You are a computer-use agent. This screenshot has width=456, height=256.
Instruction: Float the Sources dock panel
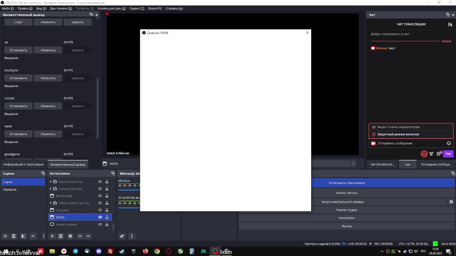click(113, 173)
